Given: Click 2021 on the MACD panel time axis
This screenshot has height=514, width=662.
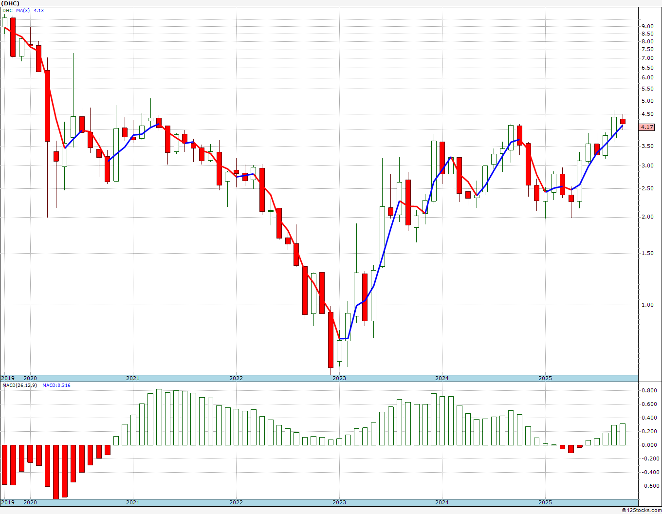Looking at the screenshot, I should tap(133, 502).
